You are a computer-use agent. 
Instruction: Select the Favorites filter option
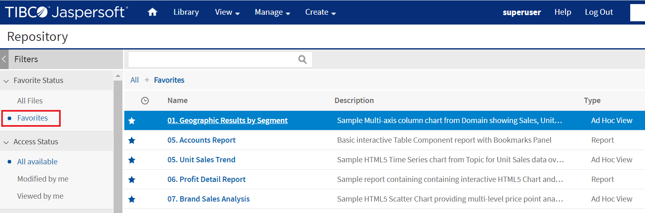(32, 118)
